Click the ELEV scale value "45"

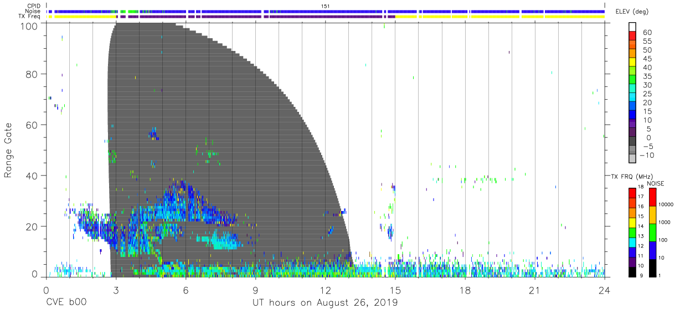[x=647, y=59]
